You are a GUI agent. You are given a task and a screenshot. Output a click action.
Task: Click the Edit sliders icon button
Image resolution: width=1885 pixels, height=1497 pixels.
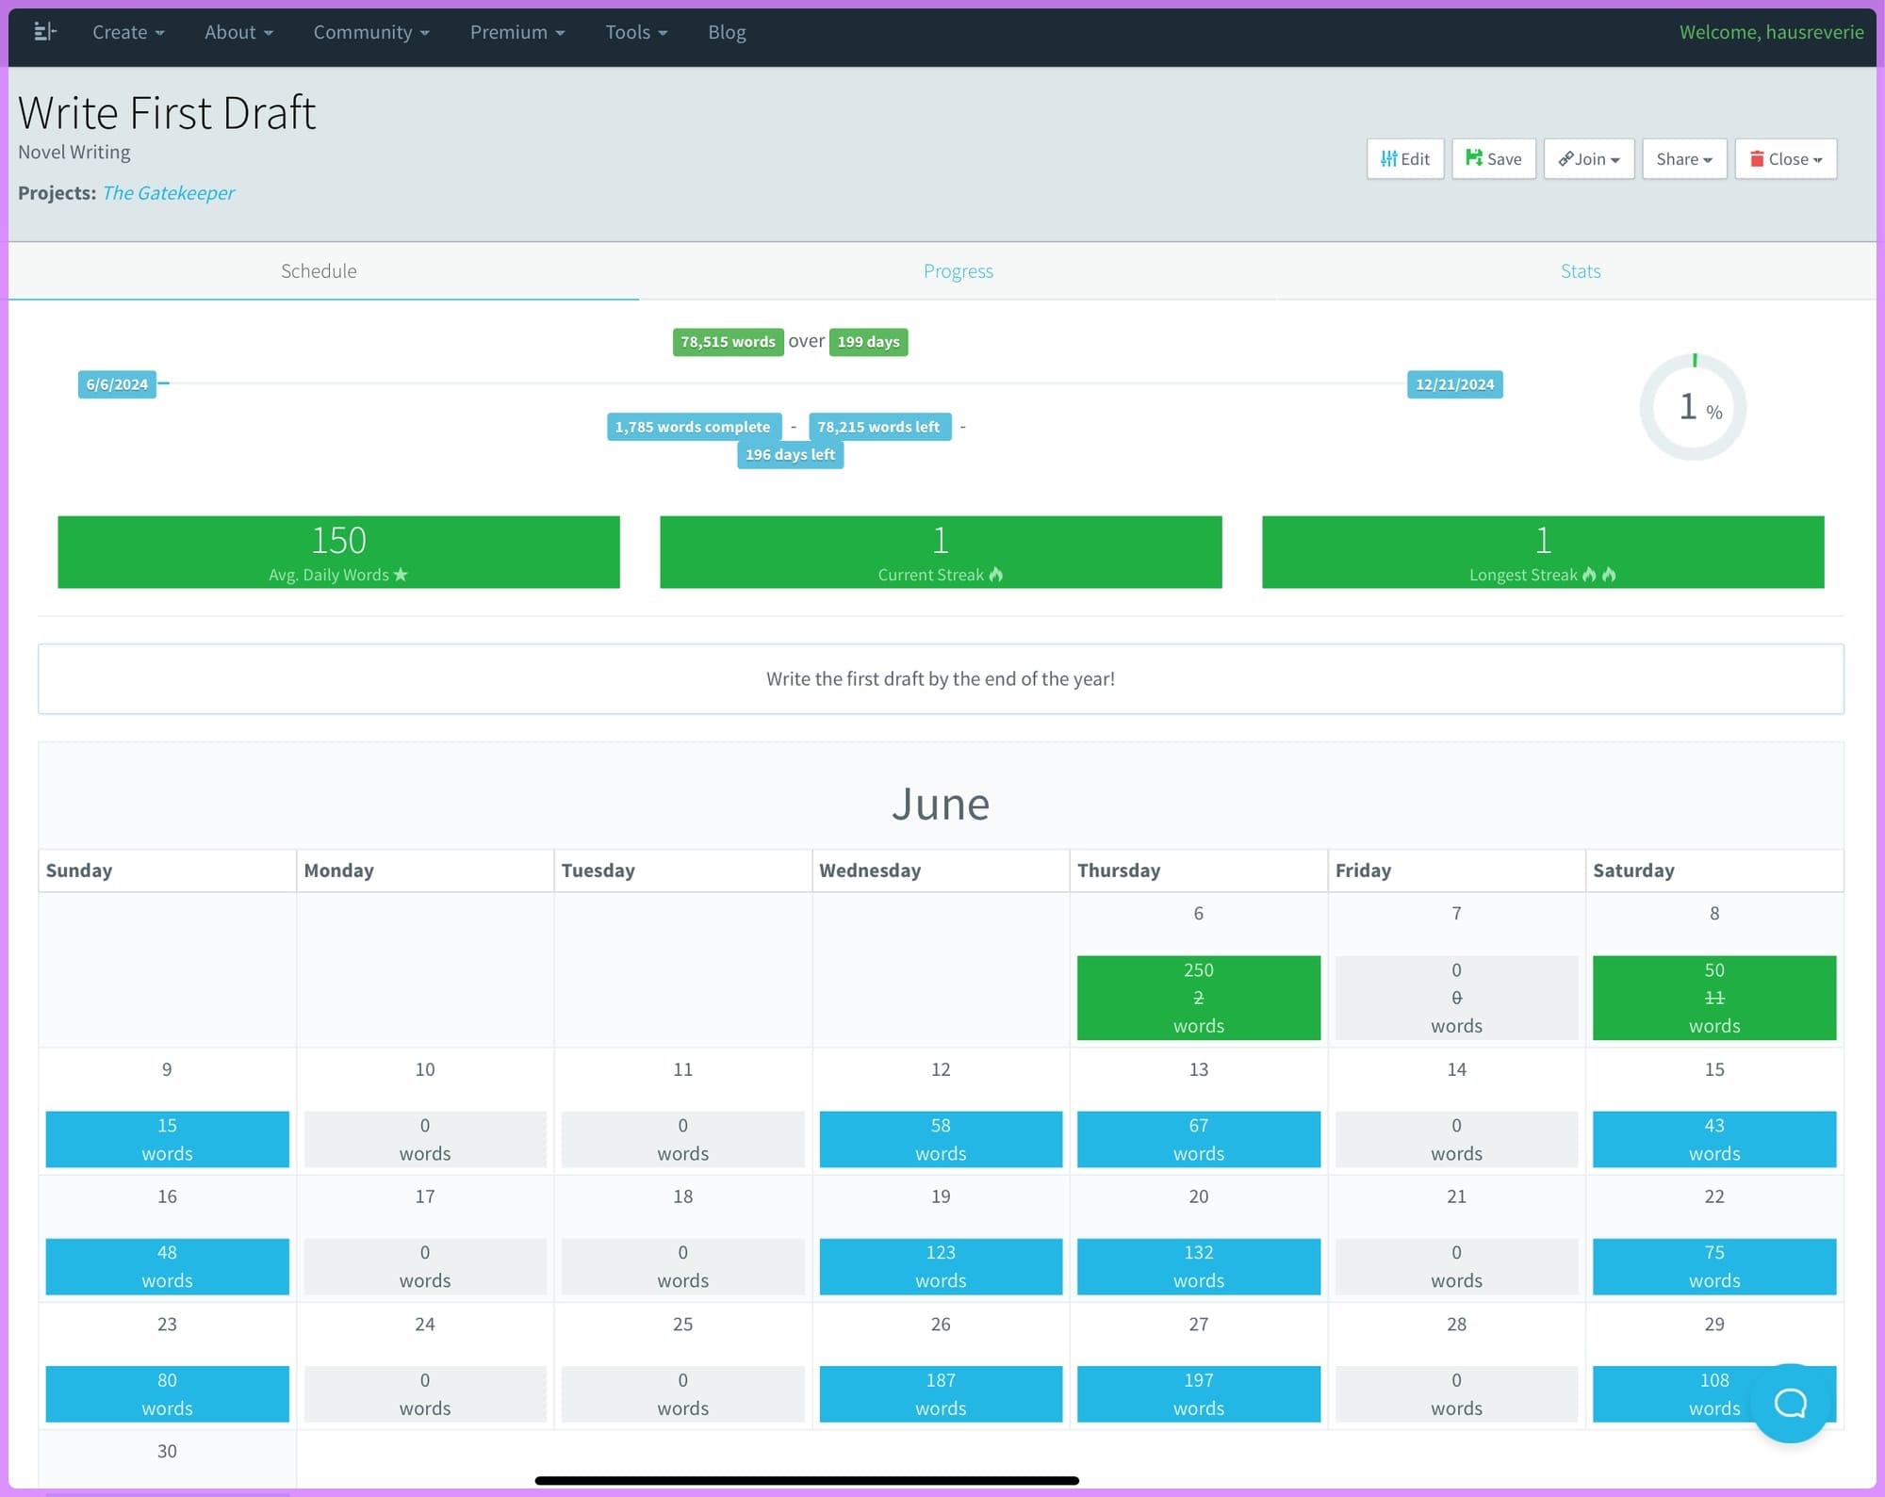pyautogui.click(x=1389, y=158)
